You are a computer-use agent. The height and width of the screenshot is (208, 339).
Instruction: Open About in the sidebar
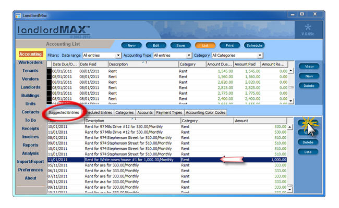[x=30, y=178]
